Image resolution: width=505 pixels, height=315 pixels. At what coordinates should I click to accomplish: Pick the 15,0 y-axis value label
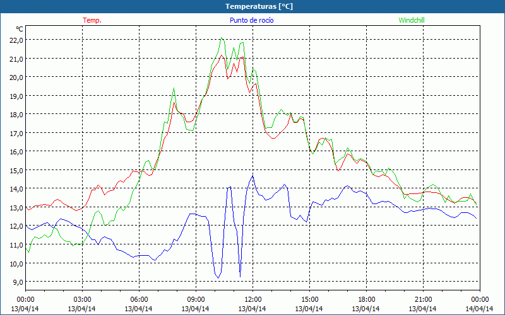[x=16, y=170]
